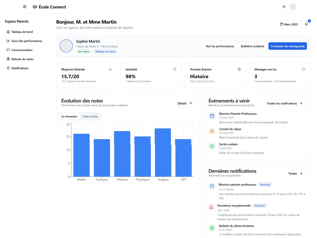Click the SVT bar in chart
Screen dimensions: 317x238
click(183, 158)
